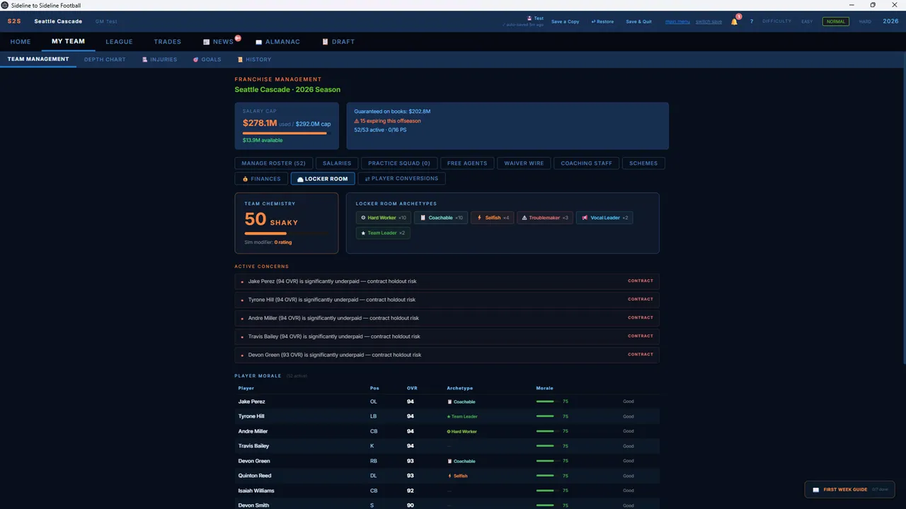Click the Injuries tab icon

coord(145,59)
